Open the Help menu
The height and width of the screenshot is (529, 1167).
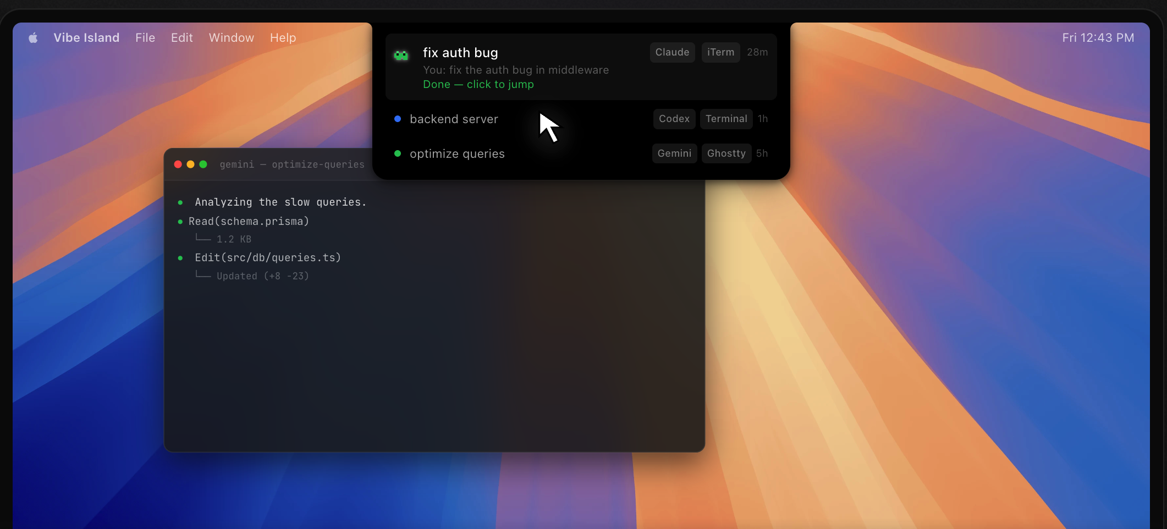coord(283,38)
